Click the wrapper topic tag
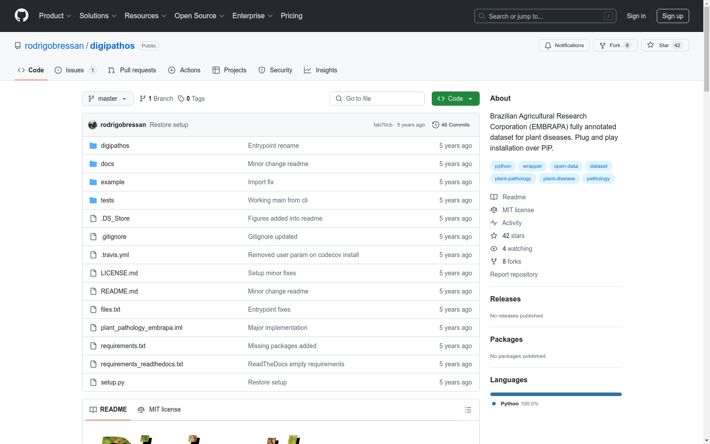The width and height of the screenshot is (710, 444). (532, 166)
